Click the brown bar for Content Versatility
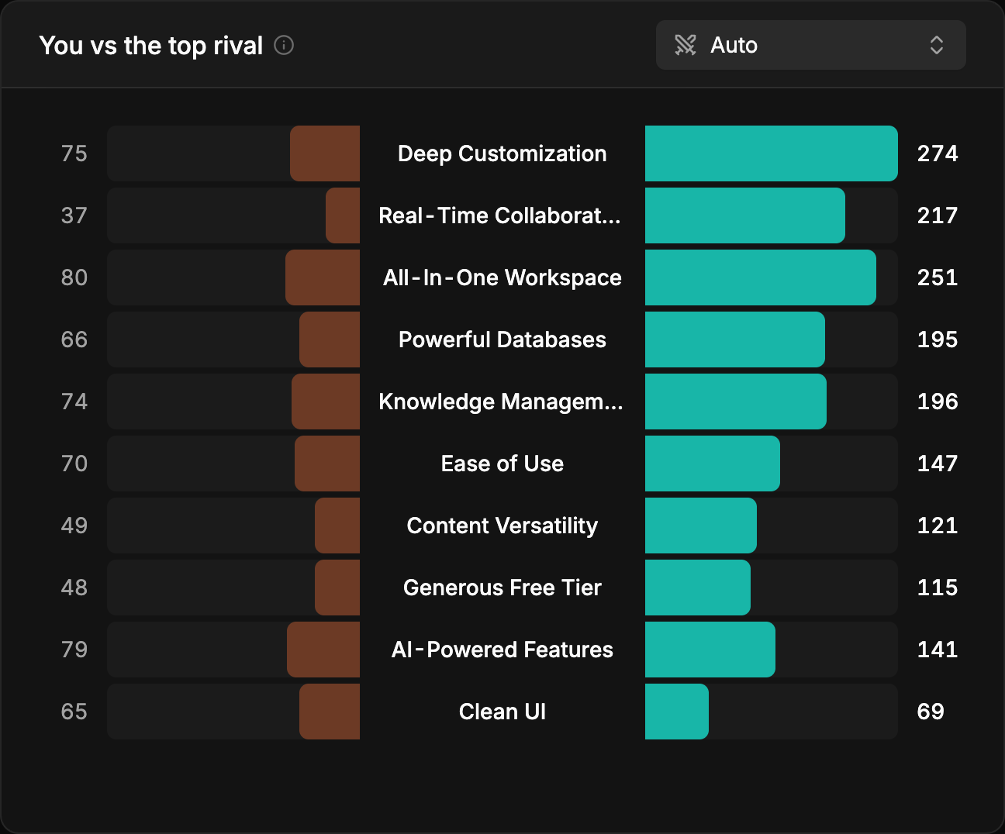 pos(337,526)
